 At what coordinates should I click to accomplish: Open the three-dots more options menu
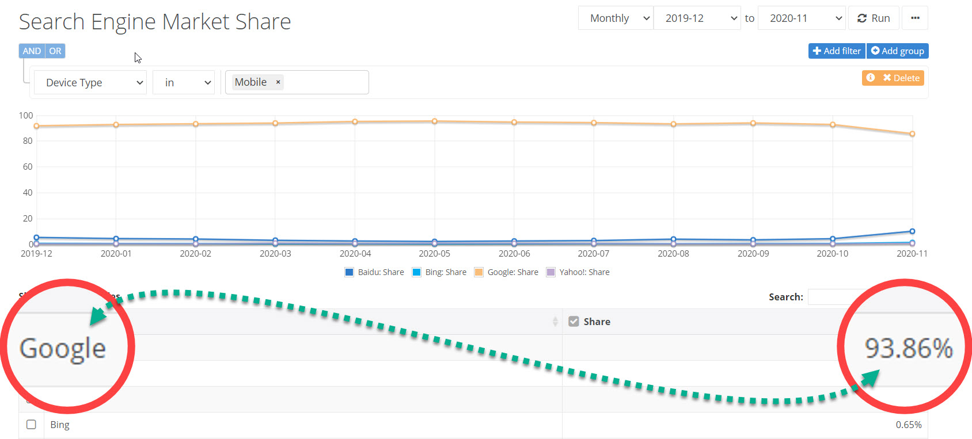coord(915,18)
